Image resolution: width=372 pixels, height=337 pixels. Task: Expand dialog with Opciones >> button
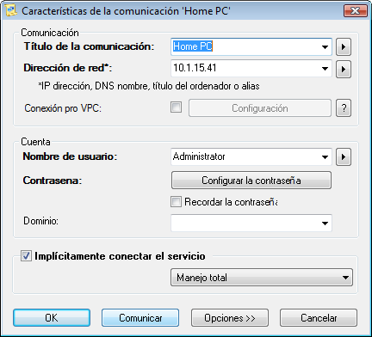click(230, 318)
